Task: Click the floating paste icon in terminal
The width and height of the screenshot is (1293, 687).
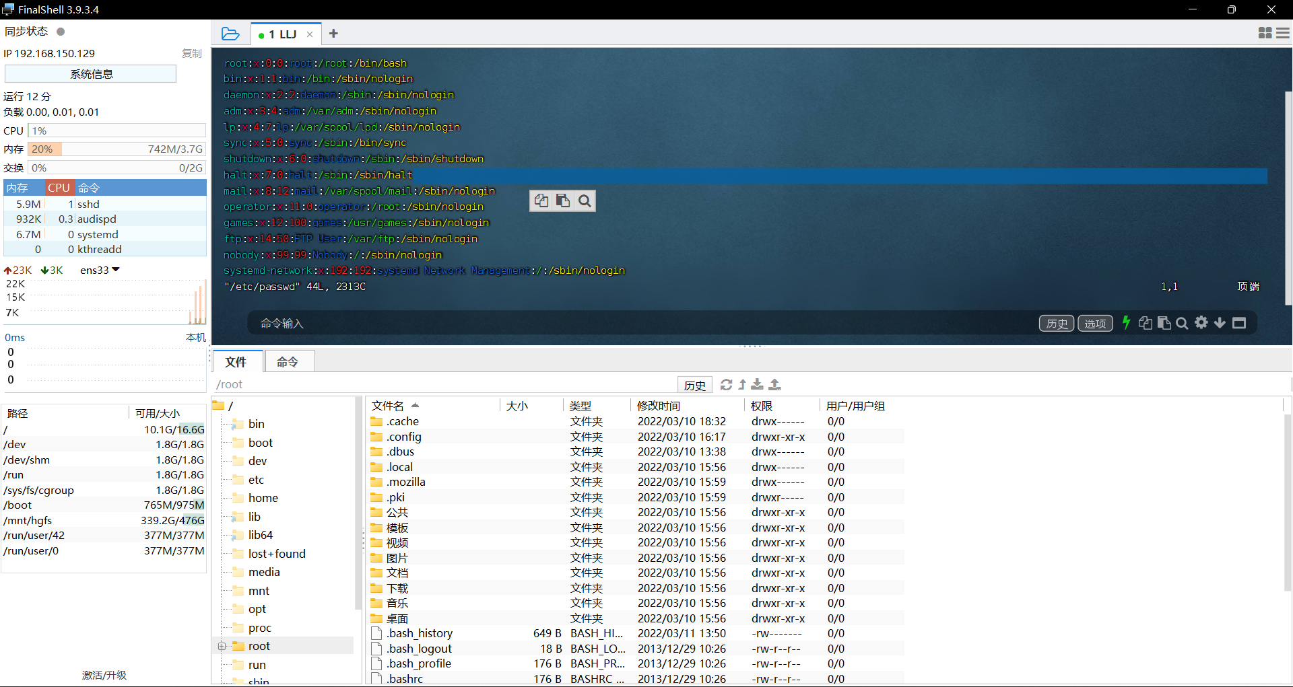Action: coord(563,201)
